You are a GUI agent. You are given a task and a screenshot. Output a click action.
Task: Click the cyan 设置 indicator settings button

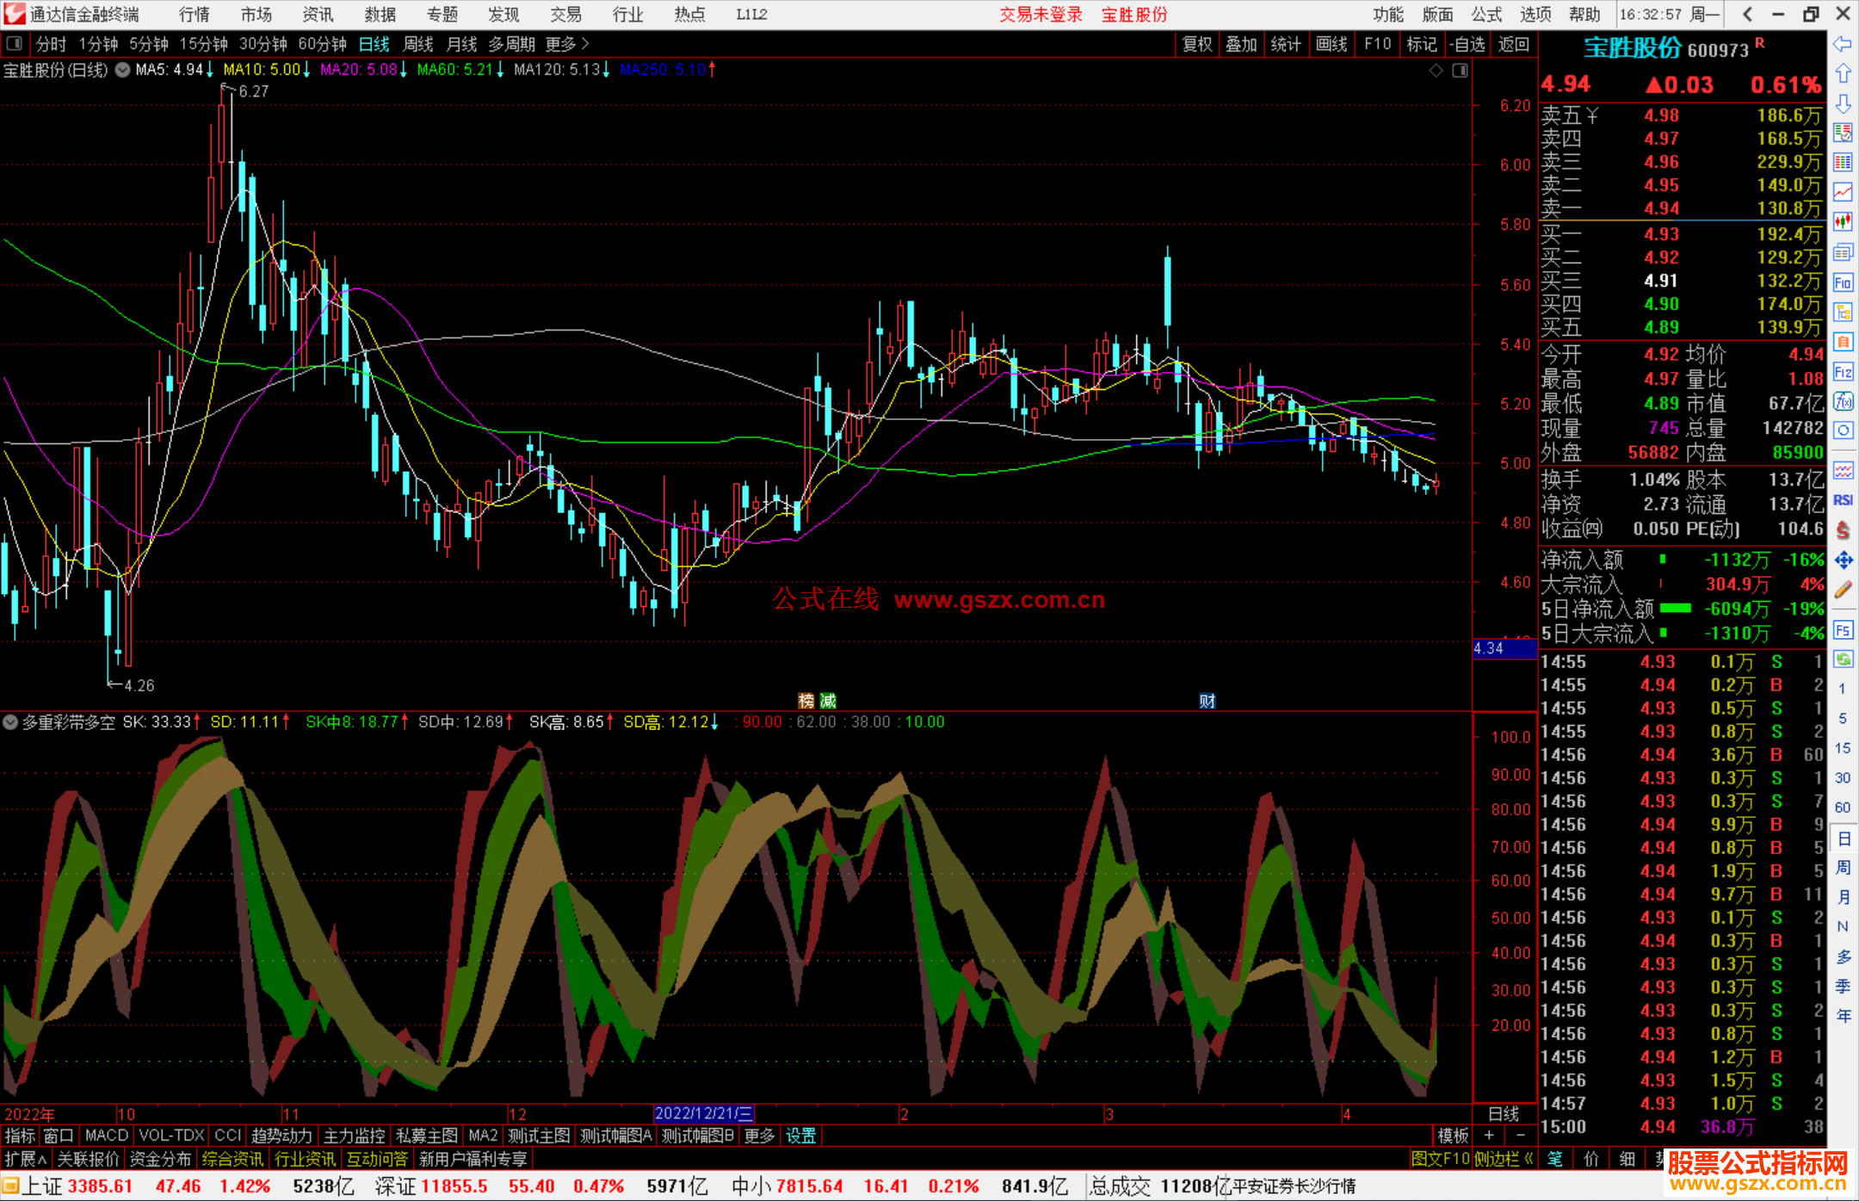[800, 1136]
